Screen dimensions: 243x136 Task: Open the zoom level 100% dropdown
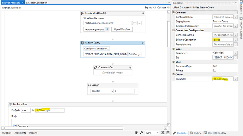tap(158, 132)
